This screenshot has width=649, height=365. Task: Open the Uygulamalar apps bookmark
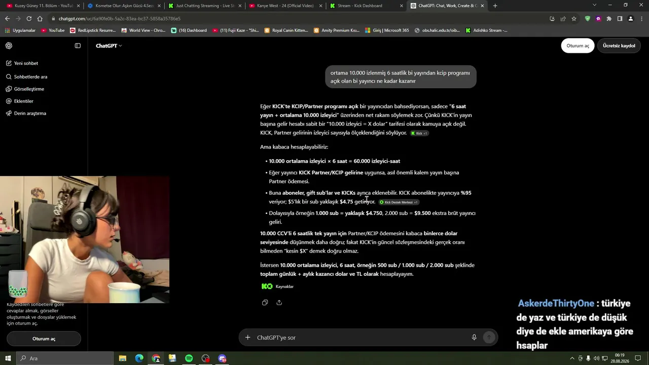click(x=20, y=30)
